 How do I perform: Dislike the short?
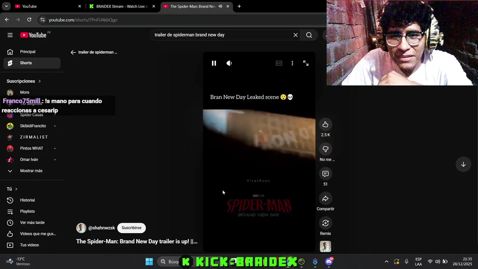325,149
